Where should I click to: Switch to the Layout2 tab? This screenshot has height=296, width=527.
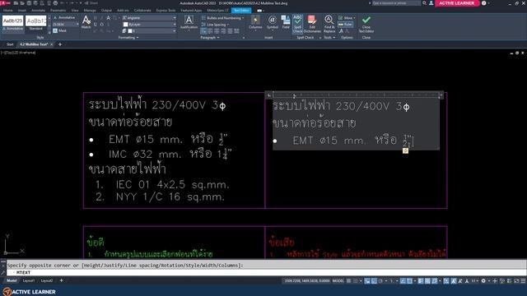point(47,280)
